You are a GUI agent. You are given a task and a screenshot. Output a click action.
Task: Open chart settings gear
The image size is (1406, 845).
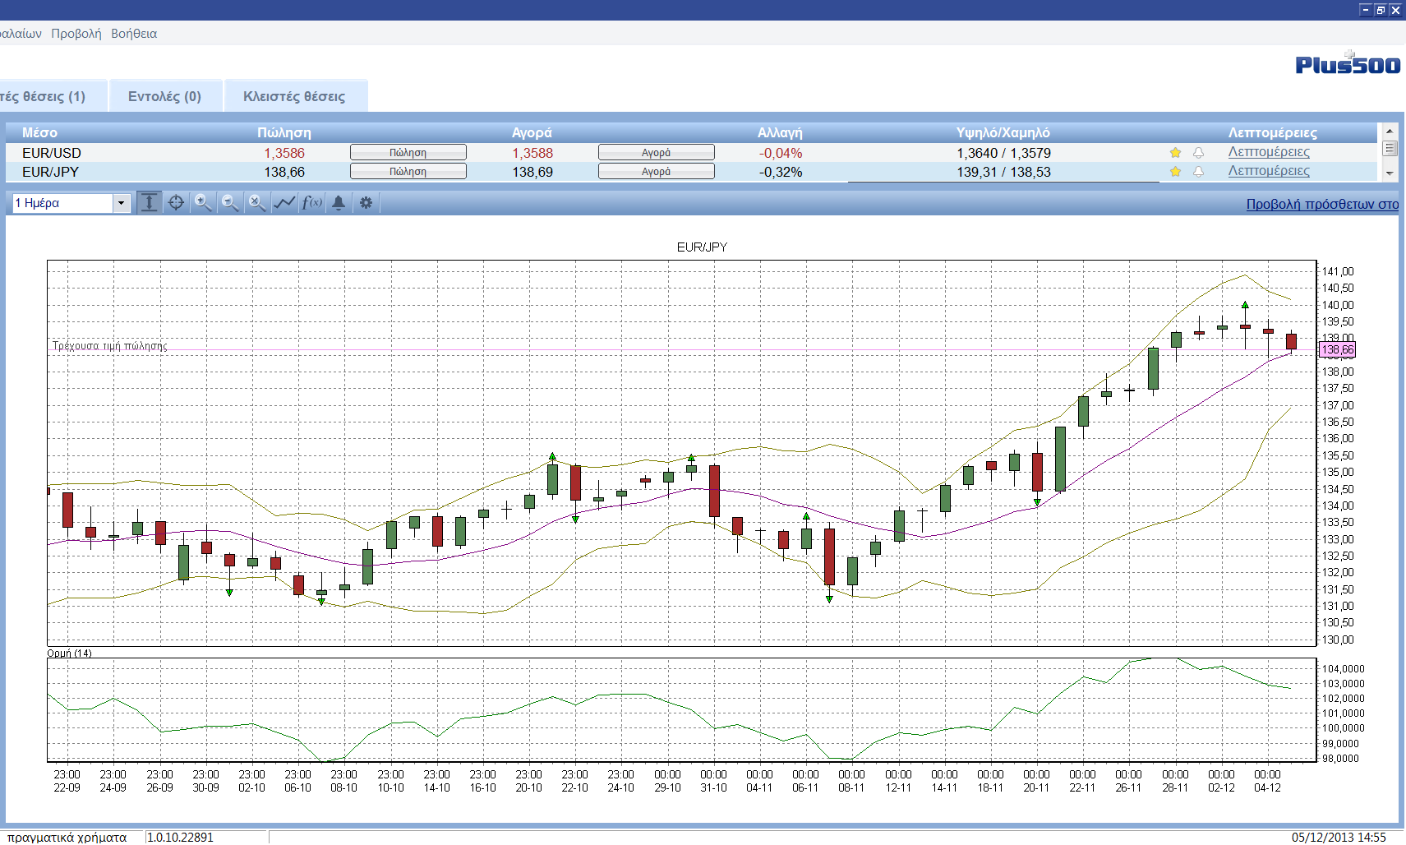[366, 202]
